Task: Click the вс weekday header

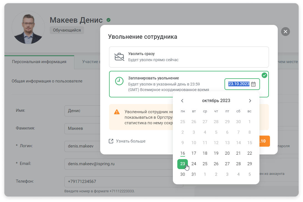Action: [249, 111]
